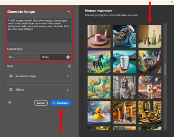The image size is (174, 137).
Task: Open the three-dot options menu beside Generate image
Action: 69,12
